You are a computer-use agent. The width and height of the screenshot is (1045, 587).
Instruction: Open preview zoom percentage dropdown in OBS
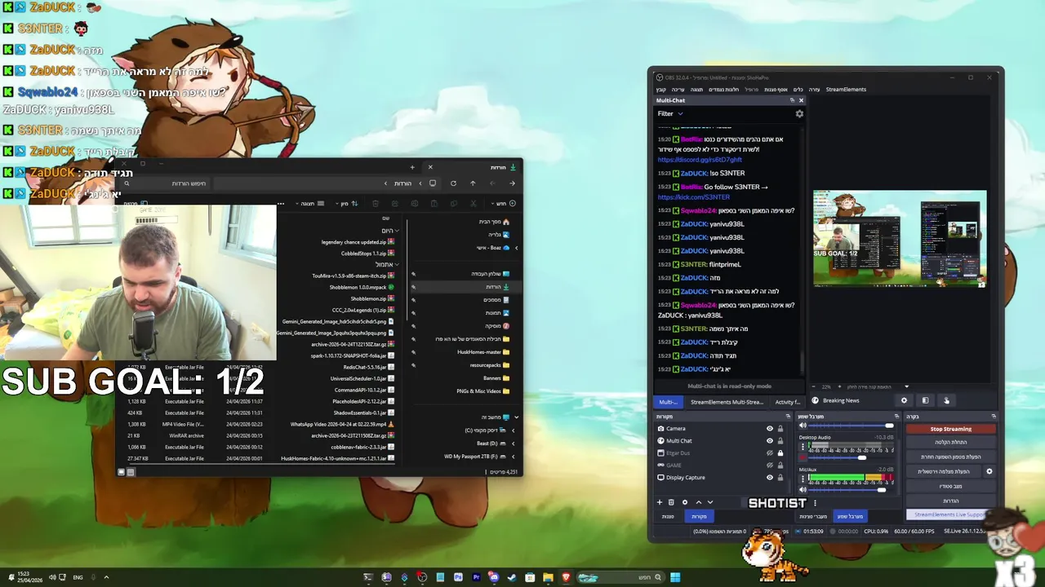pos(906,386)
